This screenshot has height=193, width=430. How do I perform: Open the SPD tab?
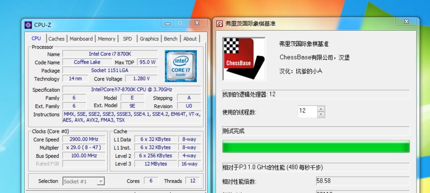(x=128, y=39)
